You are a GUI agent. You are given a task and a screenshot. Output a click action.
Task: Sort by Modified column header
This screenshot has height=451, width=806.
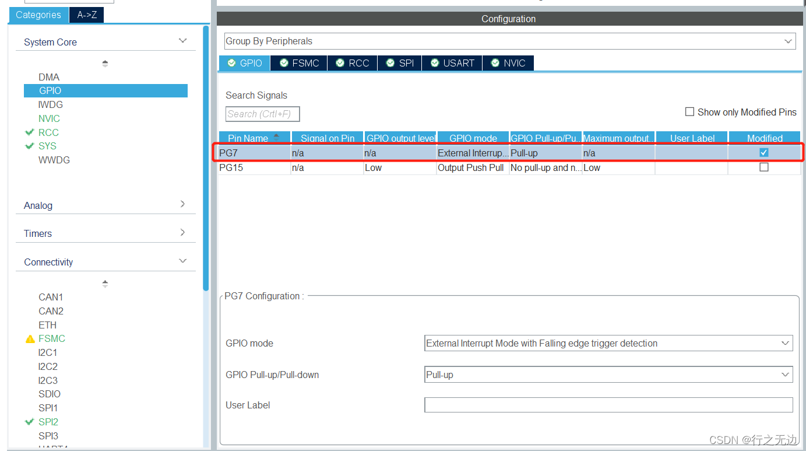tap(765, 138)
